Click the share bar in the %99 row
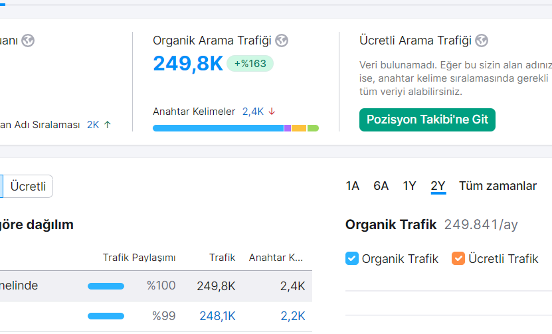The height and width of the screenshot is (334, 552). (106, 316)
